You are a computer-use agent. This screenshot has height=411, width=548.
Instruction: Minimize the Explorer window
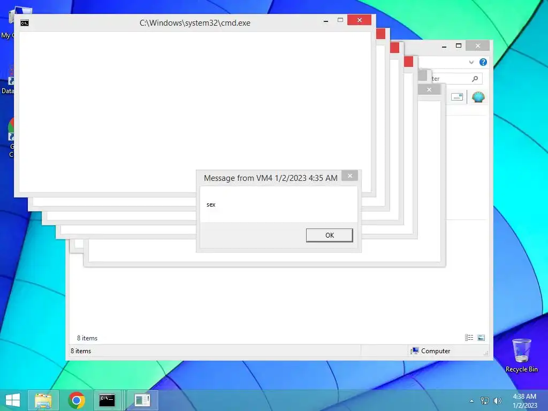pos(444,46)
